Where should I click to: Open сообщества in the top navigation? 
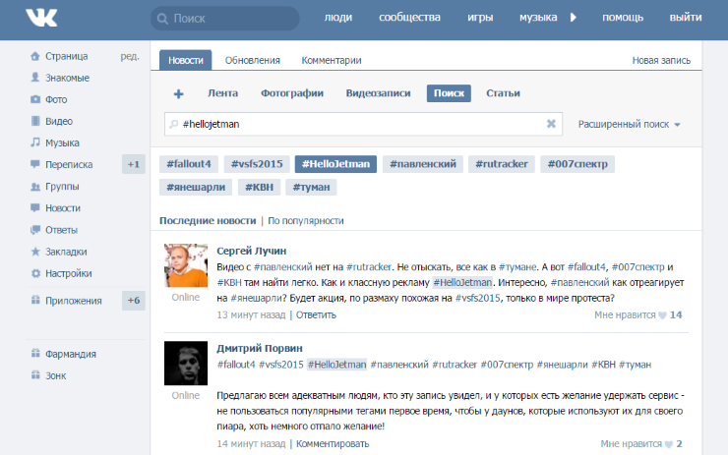[x=409, y=17]
